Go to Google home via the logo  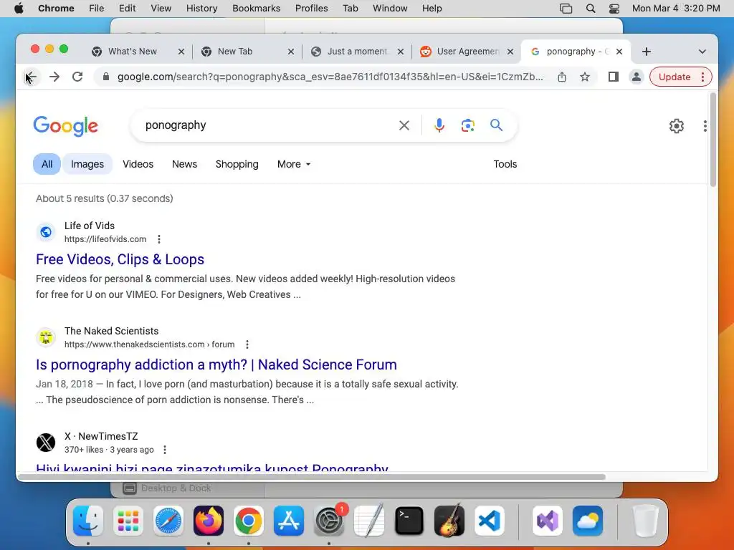[65, 126]
